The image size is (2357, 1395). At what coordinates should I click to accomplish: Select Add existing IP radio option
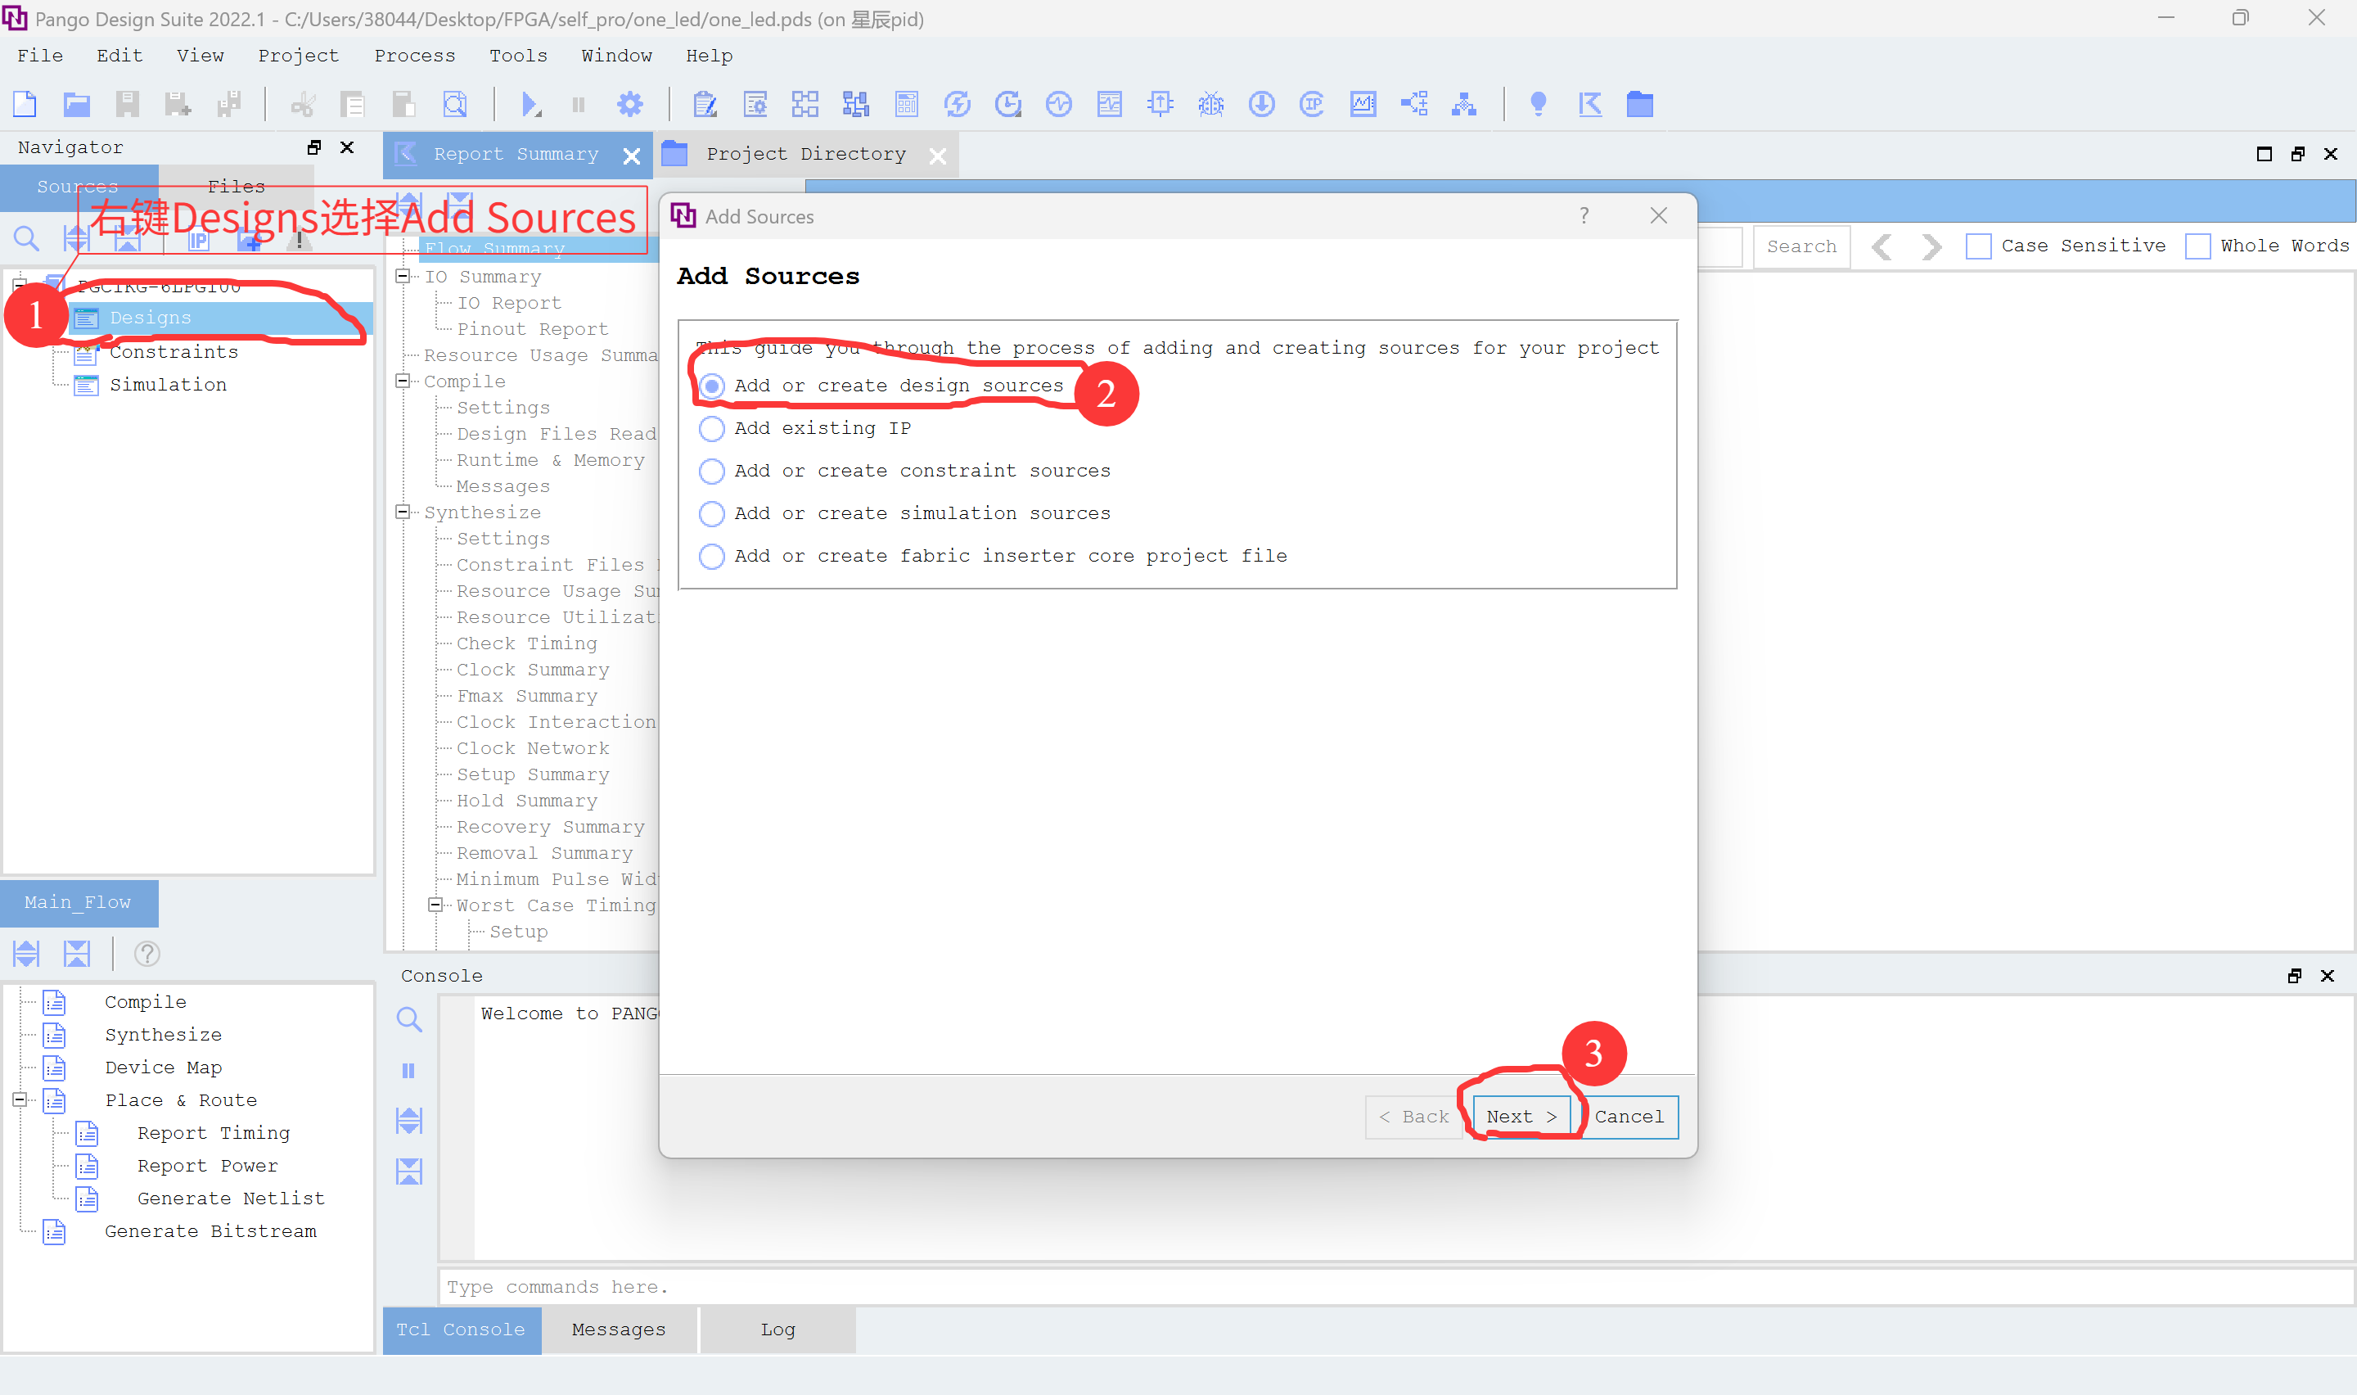[712, 429]
